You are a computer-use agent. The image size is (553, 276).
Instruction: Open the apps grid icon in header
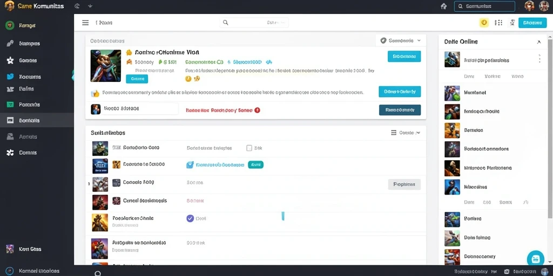tap(498, 23)
